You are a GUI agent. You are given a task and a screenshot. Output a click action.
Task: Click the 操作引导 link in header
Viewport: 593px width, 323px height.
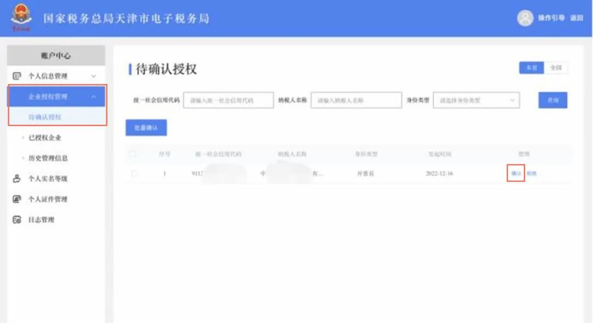click(551, 18)
